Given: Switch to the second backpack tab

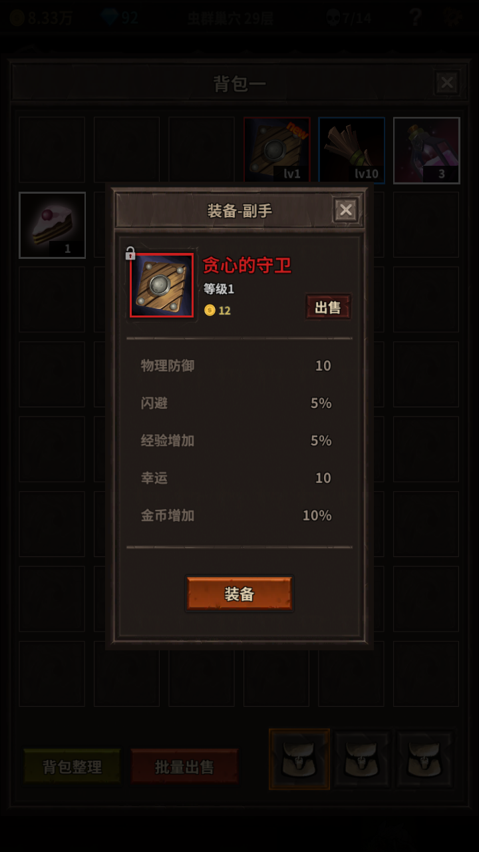Looking at the screenshot, I should pos(363,759).
